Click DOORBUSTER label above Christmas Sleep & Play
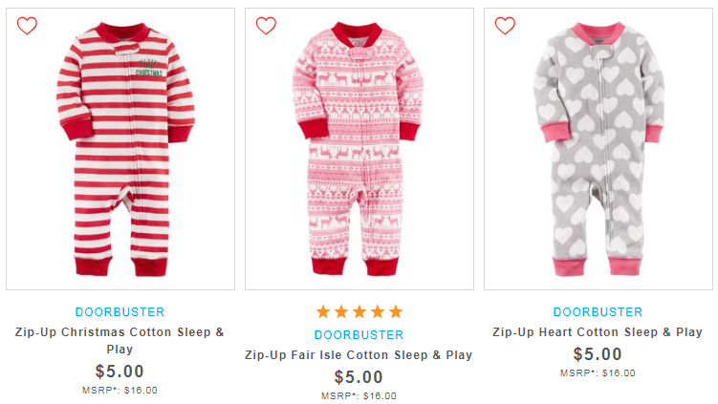Viewport: 718px width, 404px height. click(120, 312)
